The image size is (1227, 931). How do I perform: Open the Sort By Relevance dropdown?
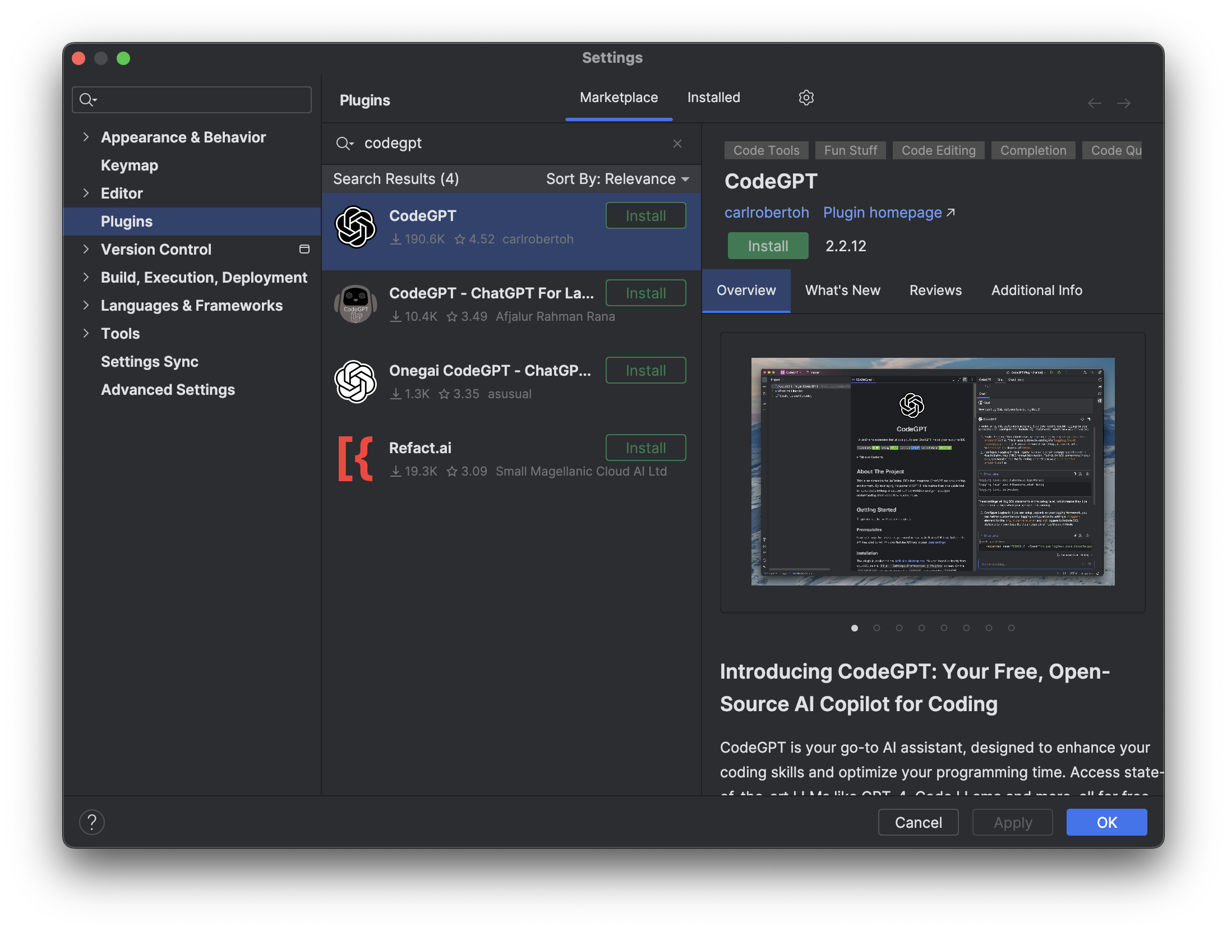pos(617,179)
